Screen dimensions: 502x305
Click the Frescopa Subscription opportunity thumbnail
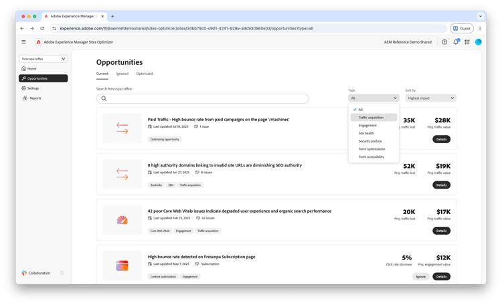[122, 266]
